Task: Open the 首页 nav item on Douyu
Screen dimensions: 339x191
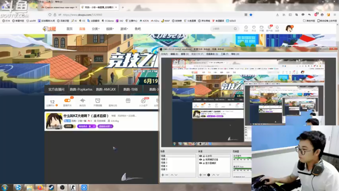Action: click(x=69, y=28)
